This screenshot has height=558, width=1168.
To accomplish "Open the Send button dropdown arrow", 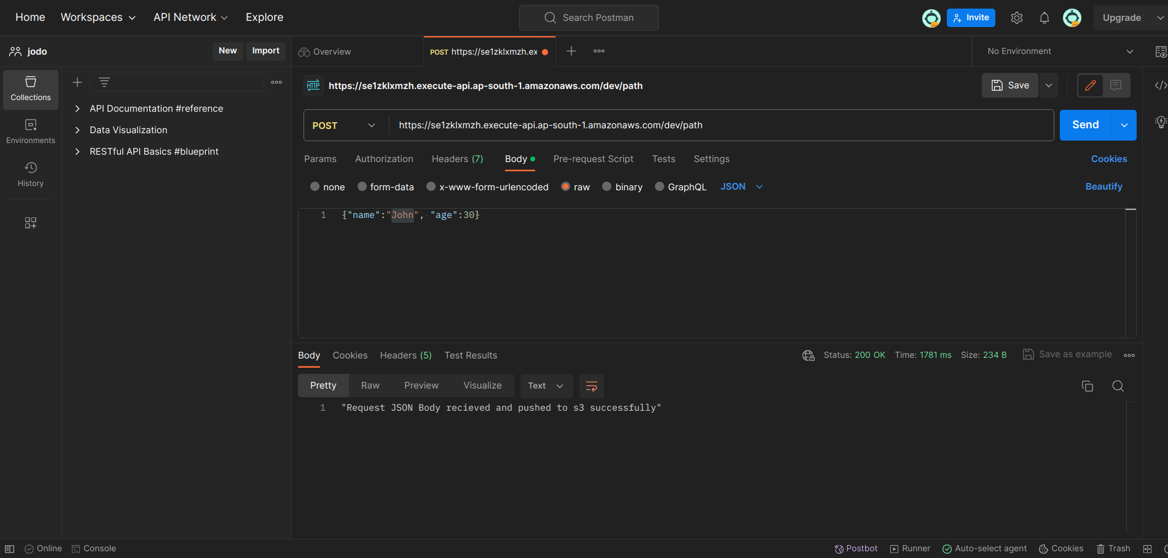I will [x=1124, y=125].
